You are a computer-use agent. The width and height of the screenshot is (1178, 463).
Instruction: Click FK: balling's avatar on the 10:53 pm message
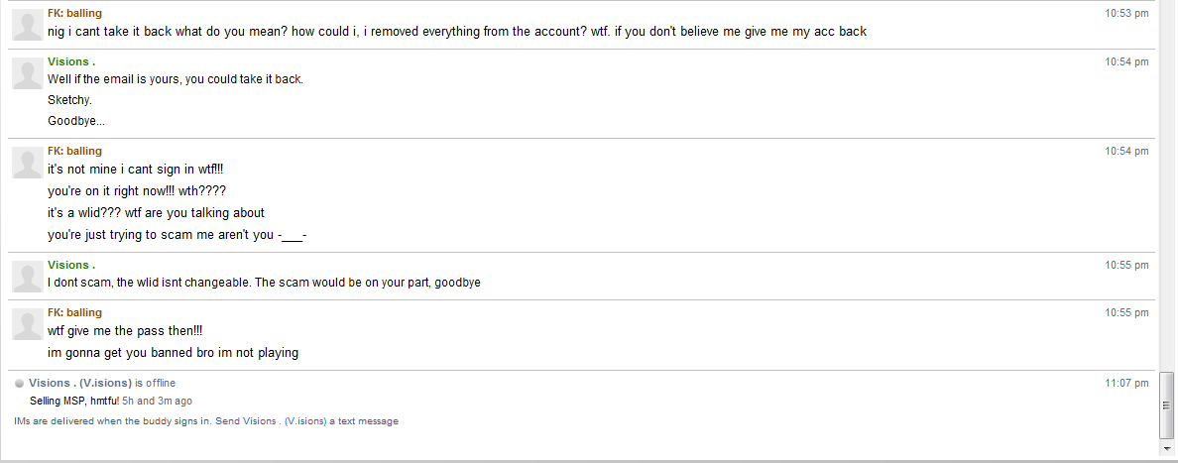[27, 25]
